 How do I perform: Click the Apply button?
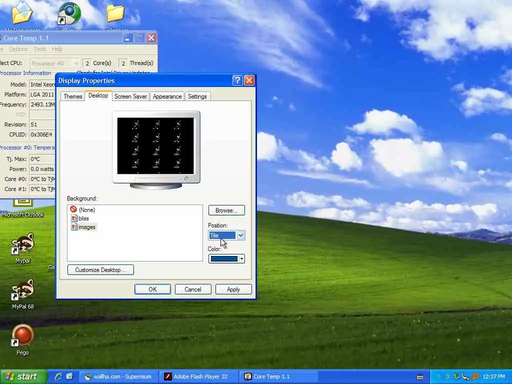(233, 289)
